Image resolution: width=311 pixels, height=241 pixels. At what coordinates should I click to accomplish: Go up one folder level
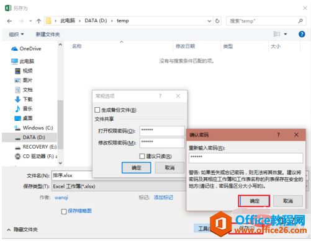coord(38,21)
